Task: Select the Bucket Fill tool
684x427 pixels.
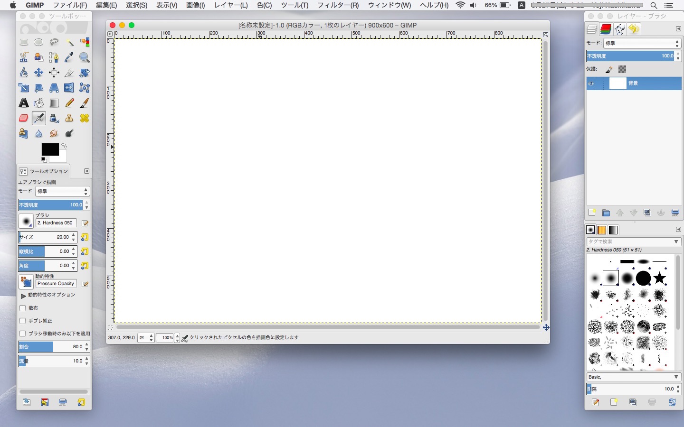Action: pyautogui.click(x=39, y=103)
